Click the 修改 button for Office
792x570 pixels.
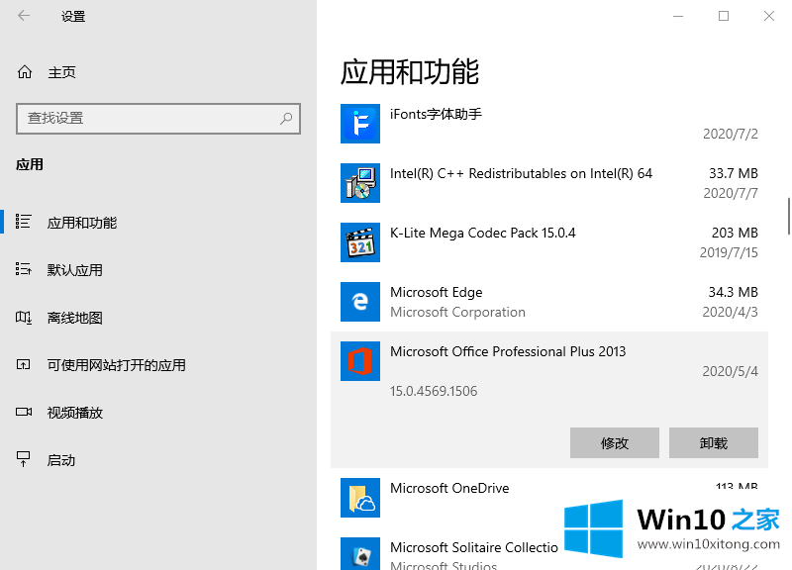[614, 442]
